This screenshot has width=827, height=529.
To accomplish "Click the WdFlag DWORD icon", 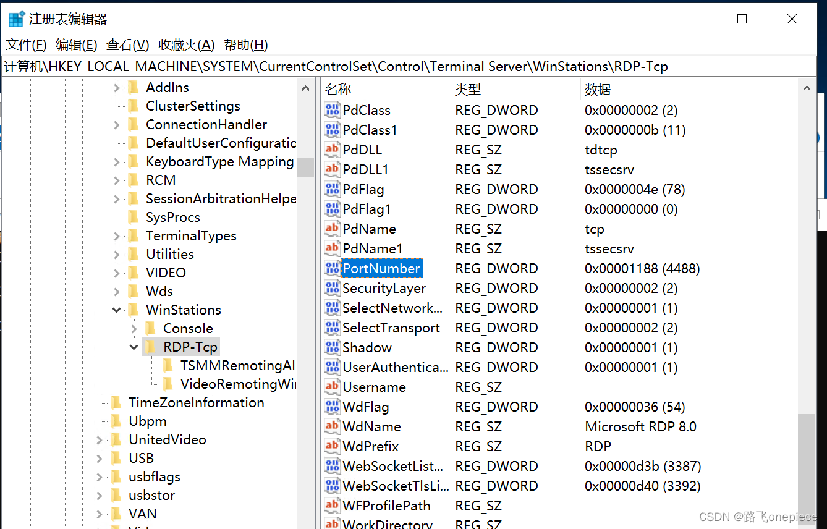I will [333, 407].
